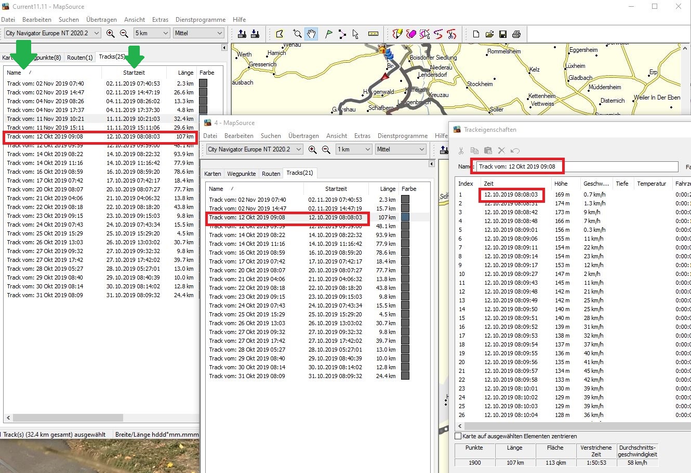The width and height of the screenshot is (691, 473).
Task: Open the Mittel detail level dropdown in second window
Action: pos(401,149)
